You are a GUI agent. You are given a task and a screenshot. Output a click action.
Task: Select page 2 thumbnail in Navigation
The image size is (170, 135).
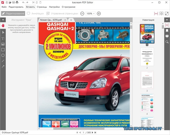(147, 57)
